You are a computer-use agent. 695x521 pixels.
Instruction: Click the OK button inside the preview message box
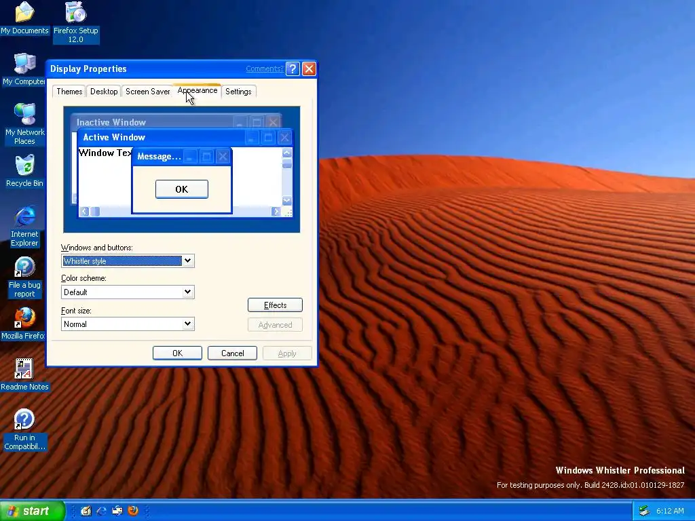(182, 189)
